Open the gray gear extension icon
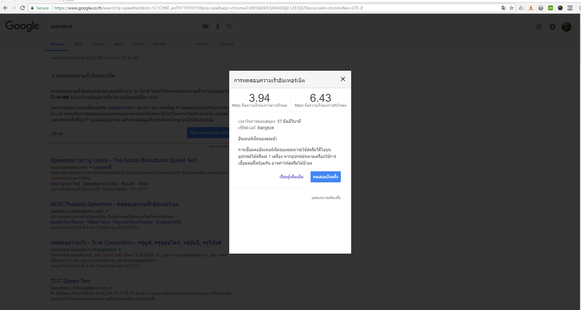 [x=541, y=8]
